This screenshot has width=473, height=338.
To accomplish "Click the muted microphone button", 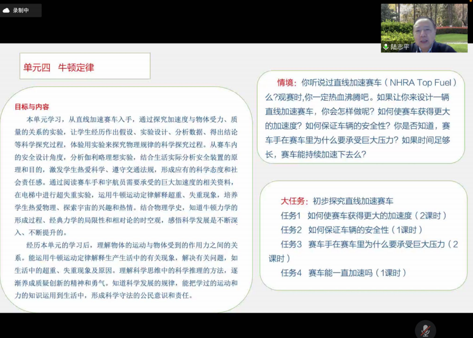I will tap(425, 330).
